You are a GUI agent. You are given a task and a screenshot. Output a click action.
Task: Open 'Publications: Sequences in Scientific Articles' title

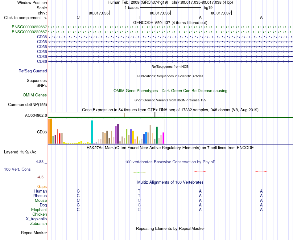170,76
